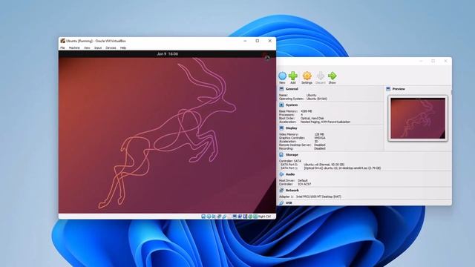Image resolution: width=475 pixels, height=267 pixels.
Task: Click the audio Controller ICH AC97 value
Action: [x=304, y=184]
